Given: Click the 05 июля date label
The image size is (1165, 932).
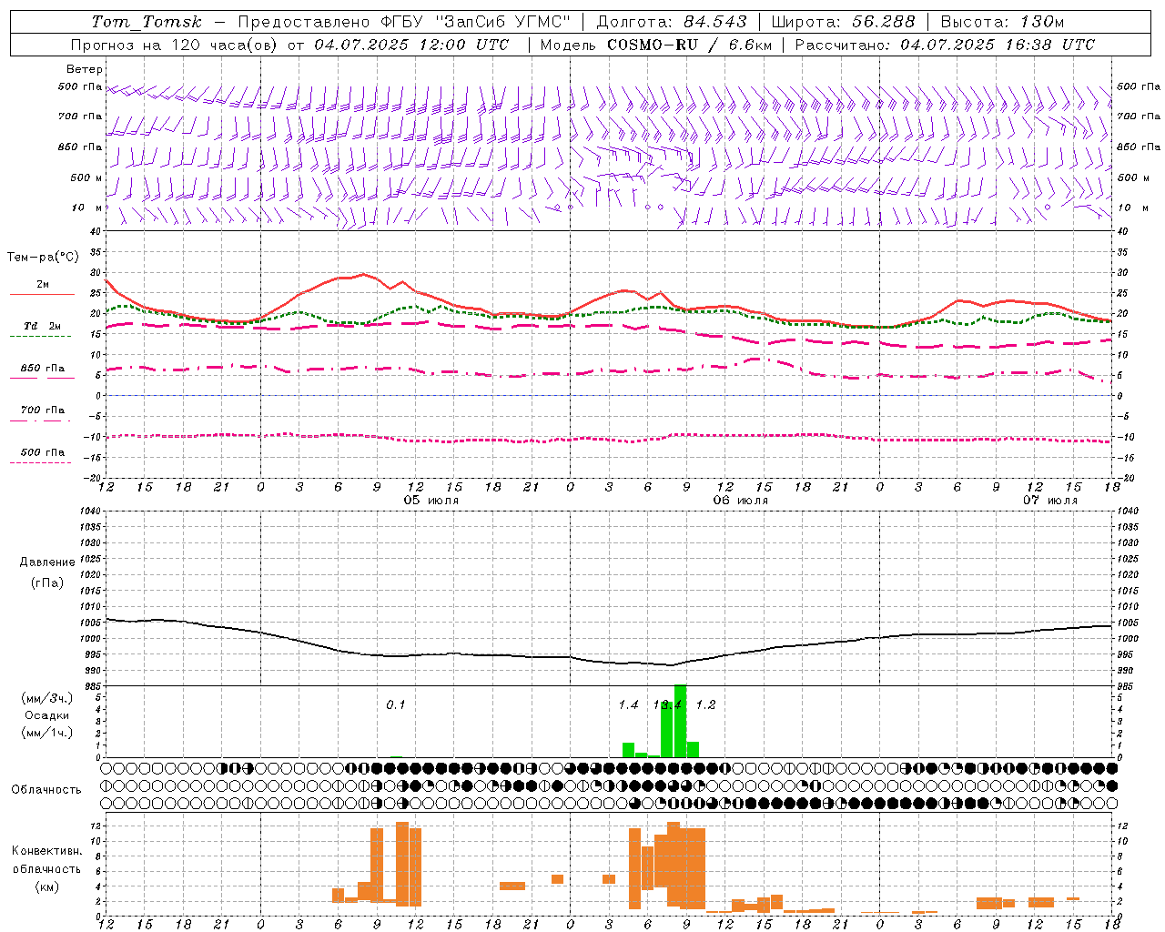Looking at the screenshot, I should [431, 501].
